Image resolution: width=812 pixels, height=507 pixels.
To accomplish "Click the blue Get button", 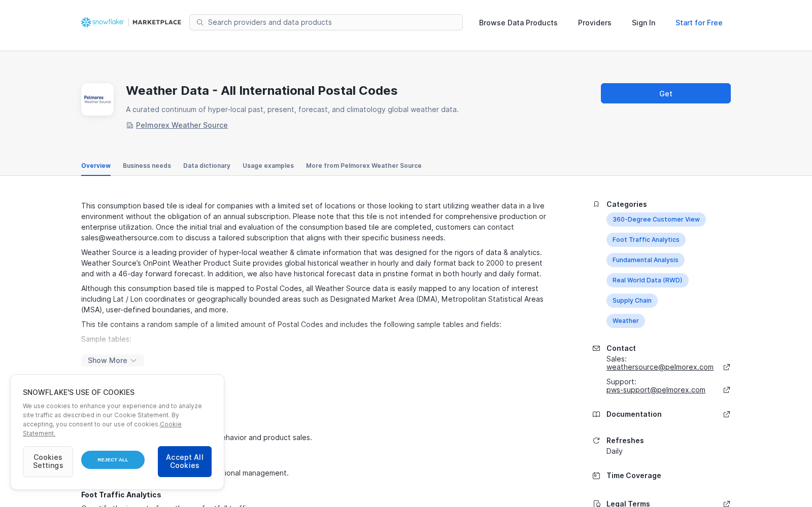I will coord(666,93).
